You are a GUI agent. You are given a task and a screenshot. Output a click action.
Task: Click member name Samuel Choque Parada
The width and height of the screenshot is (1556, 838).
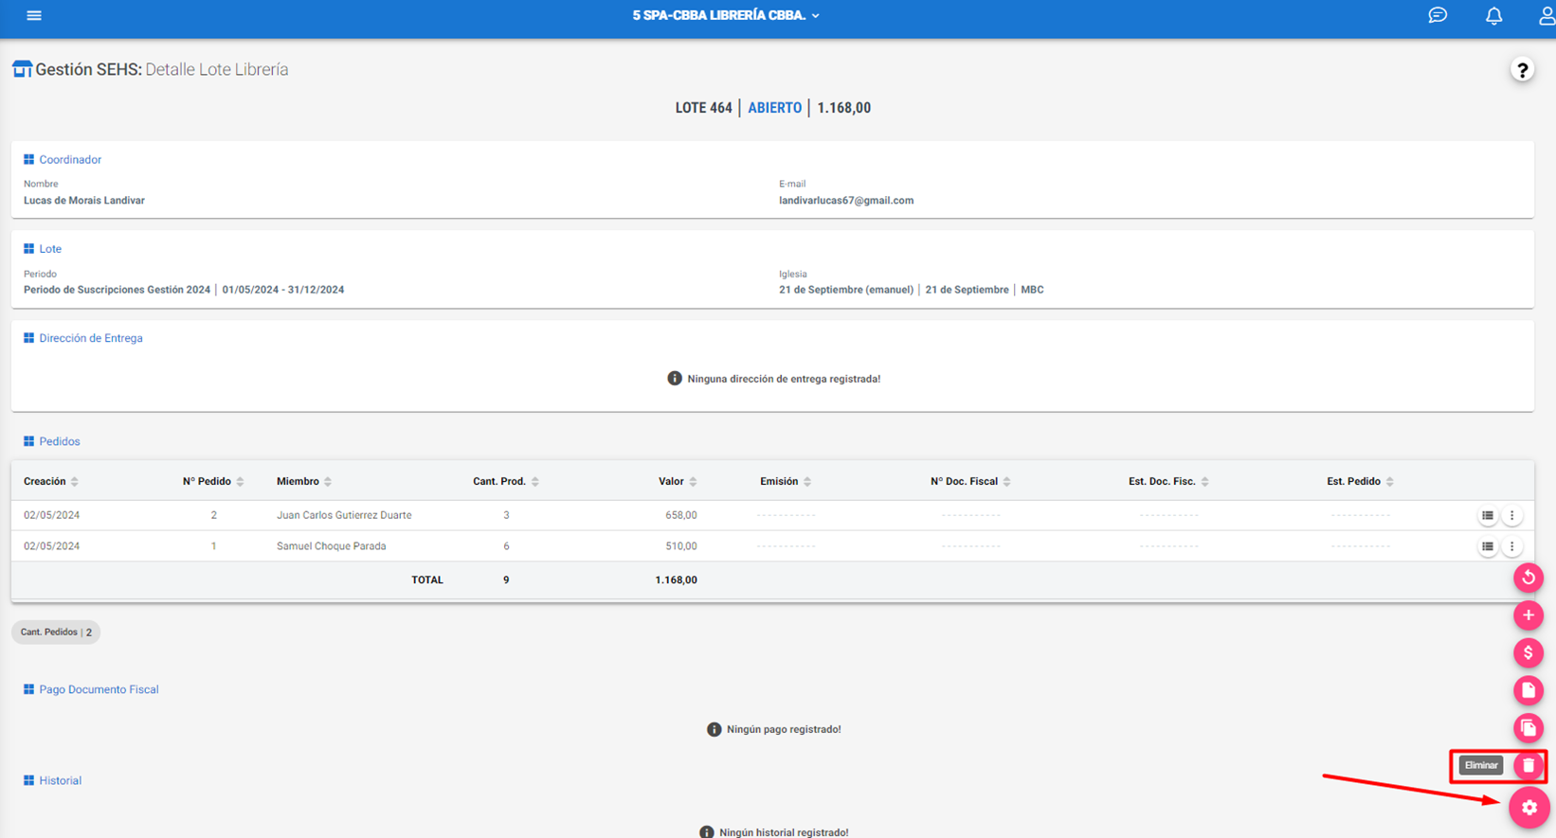point(331,546)
